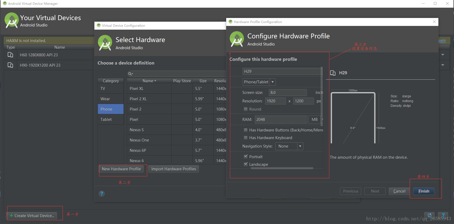Click the H29 device icon in preview panel
This screenshot has height=224, width=454.
point(333,73)
